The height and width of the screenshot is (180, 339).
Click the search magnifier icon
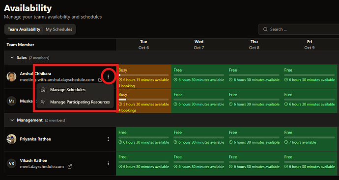click(x=265, y=29)
